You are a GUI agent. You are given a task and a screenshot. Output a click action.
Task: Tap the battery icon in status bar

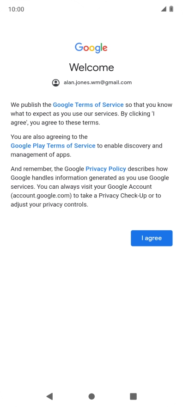(x=171, y=9)
